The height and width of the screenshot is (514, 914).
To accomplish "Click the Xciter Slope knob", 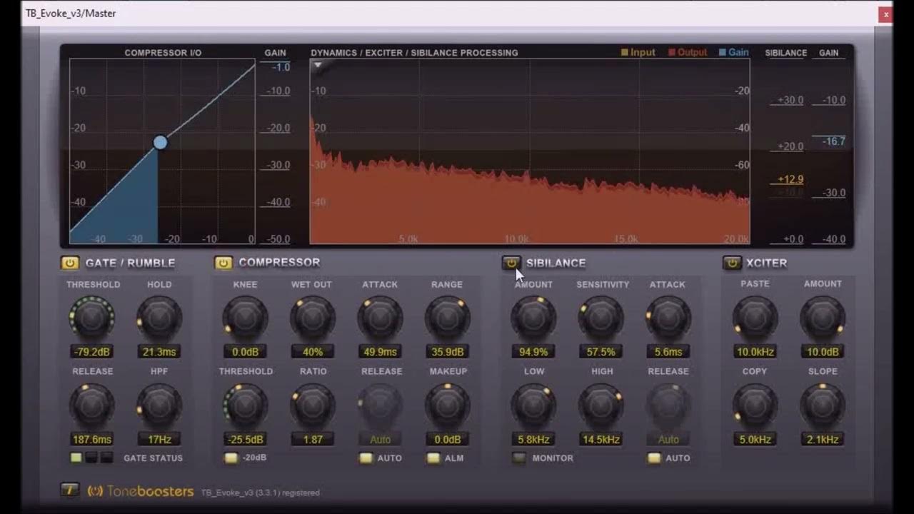I will pos(823,405).
